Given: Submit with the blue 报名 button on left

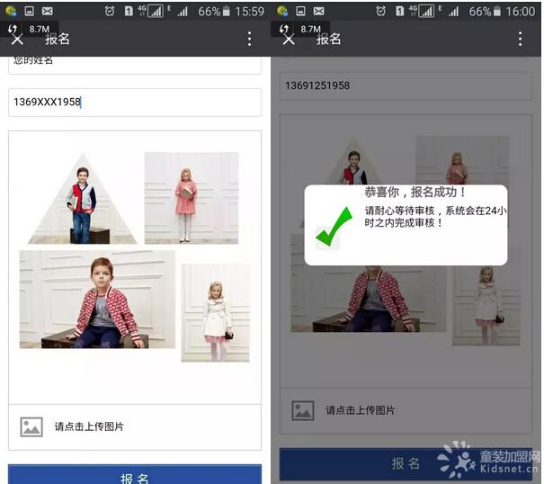Looking at the screenshot, I should [x=135, y=474].
